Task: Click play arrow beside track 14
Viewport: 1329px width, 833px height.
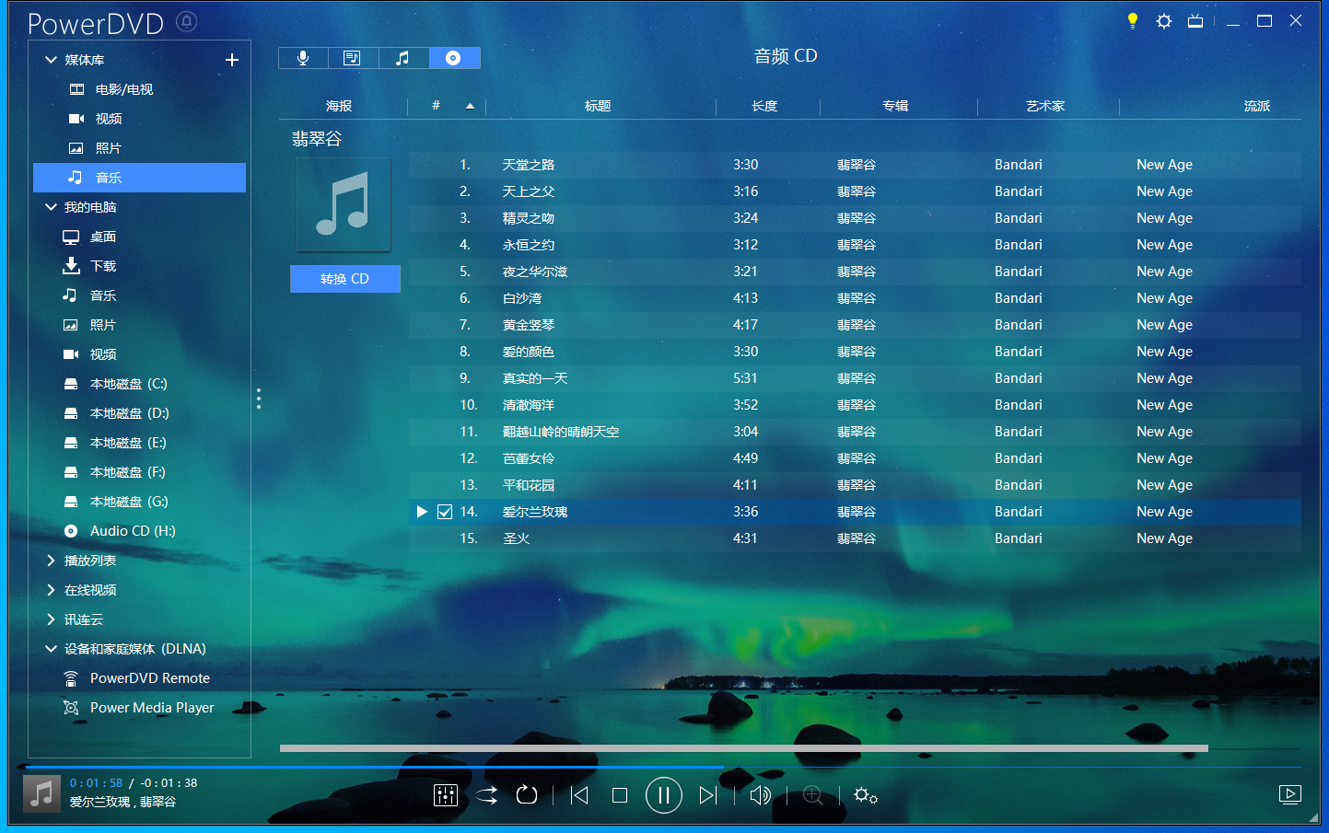Action: 422,512
